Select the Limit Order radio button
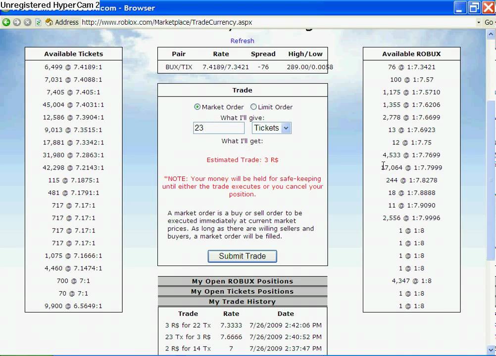 [x=253, y=107]
